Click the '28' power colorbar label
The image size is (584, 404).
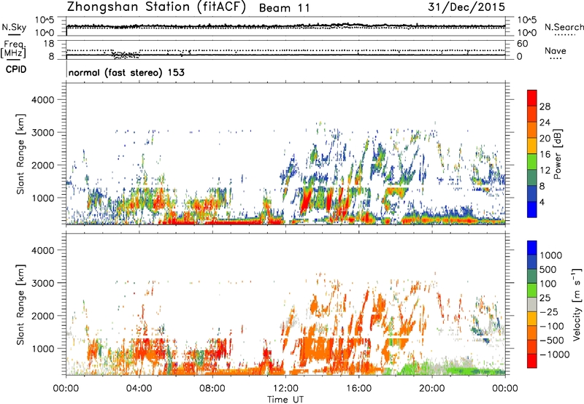point(545,106)
